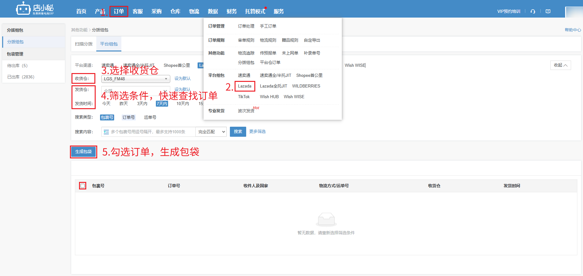Choose 手工订单 in dropdown menu
This screenshot has width=583, height=276.
pos(268,26)
